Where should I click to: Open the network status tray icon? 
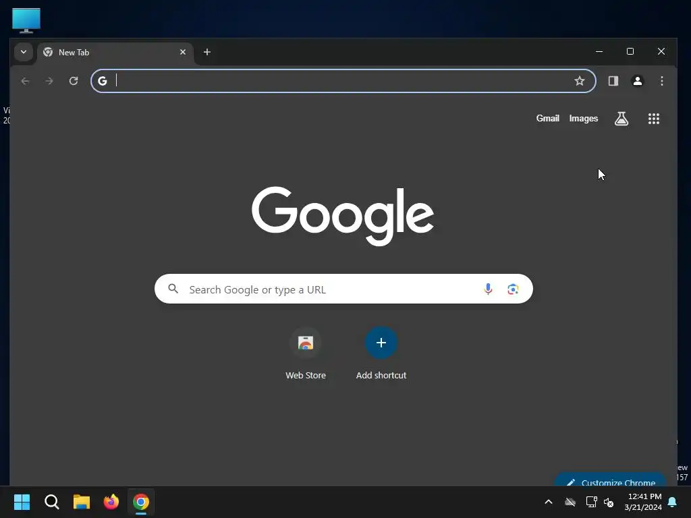[x=591, y=502]
